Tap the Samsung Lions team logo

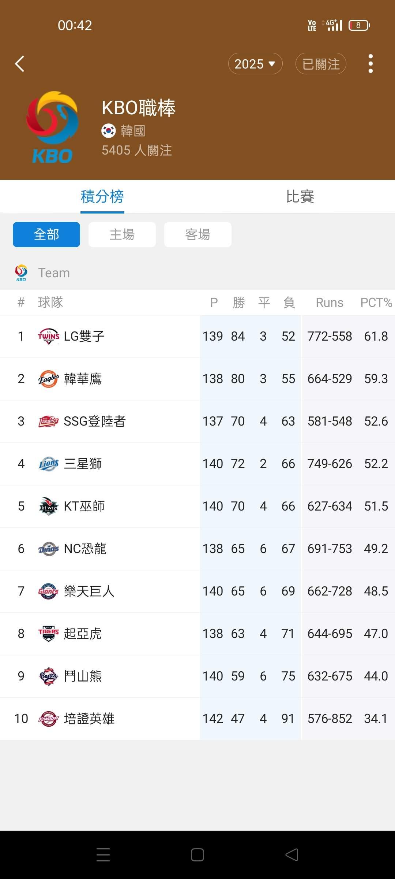tap(49, 464)
